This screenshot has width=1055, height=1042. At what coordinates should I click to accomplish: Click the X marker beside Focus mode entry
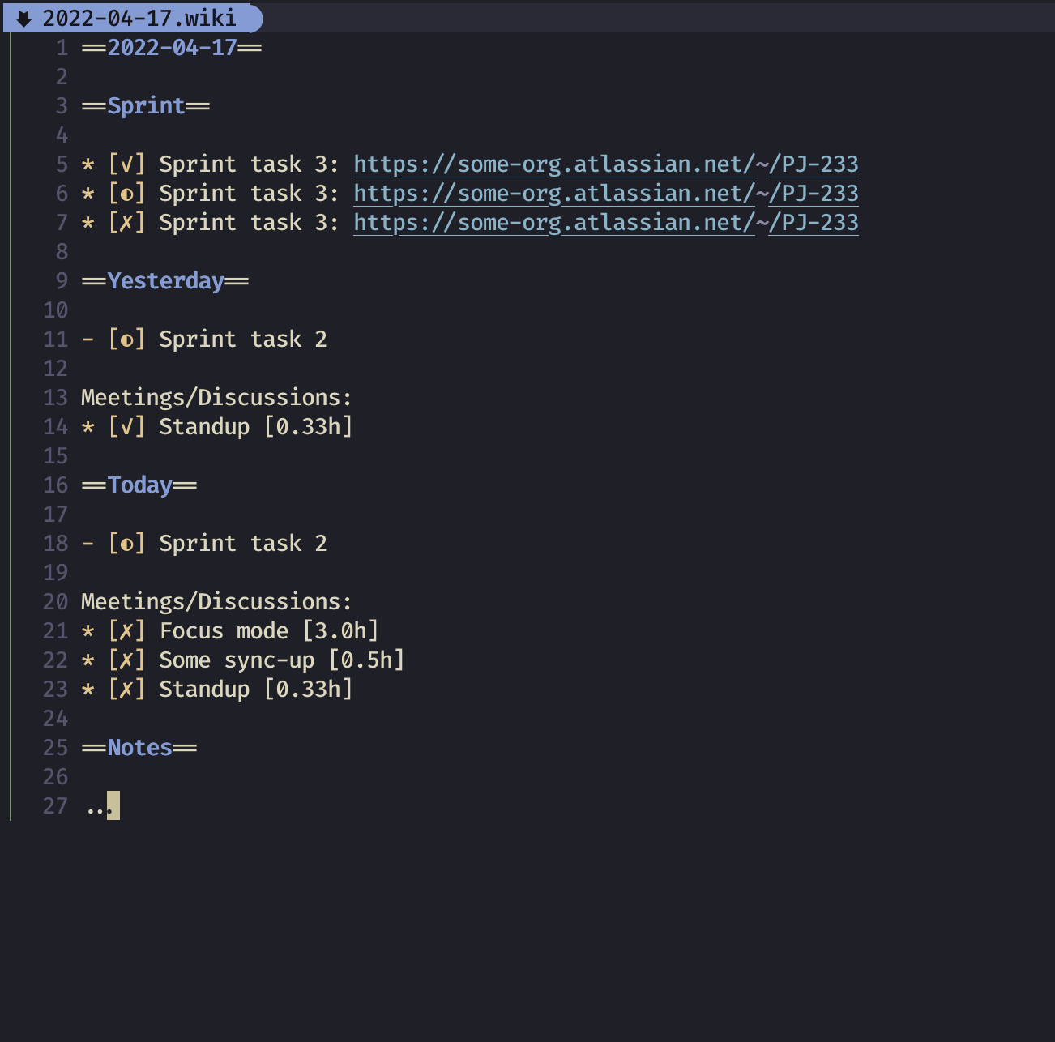(x=127, y=630)
